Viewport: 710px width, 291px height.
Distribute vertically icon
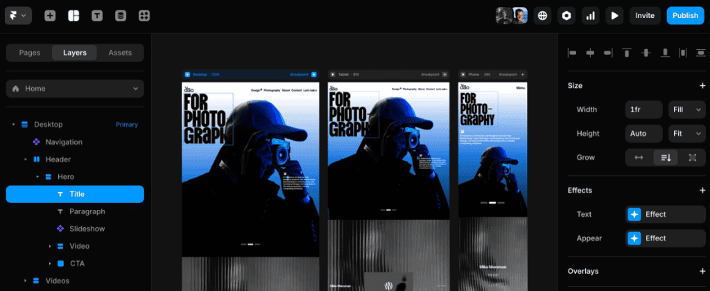point(701,53)
